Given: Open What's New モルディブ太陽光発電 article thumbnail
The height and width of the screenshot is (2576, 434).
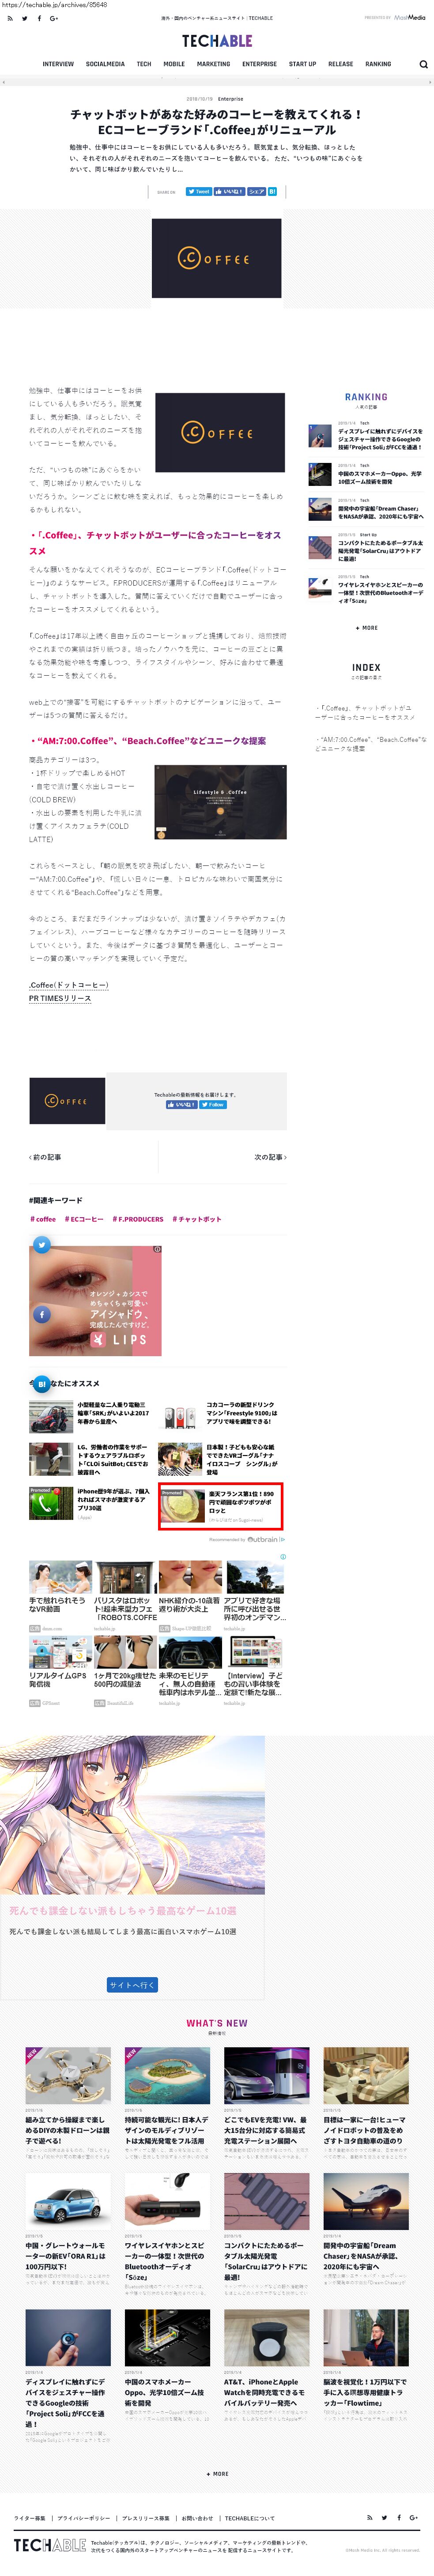Looking at the screenshot, I should [x=167, y=2076].
